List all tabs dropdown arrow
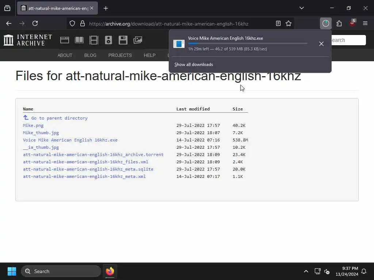This screenshot has height=280, width=374. [301, 8]
